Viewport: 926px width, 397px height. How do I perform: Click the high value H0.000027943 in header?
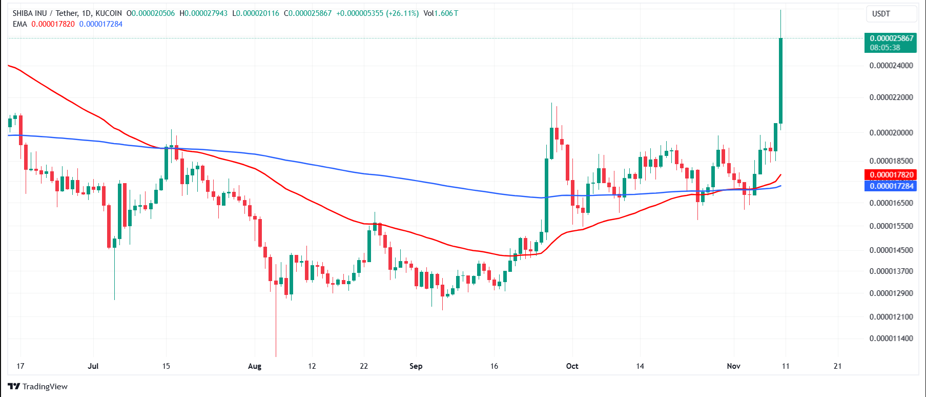pos(203,13)
